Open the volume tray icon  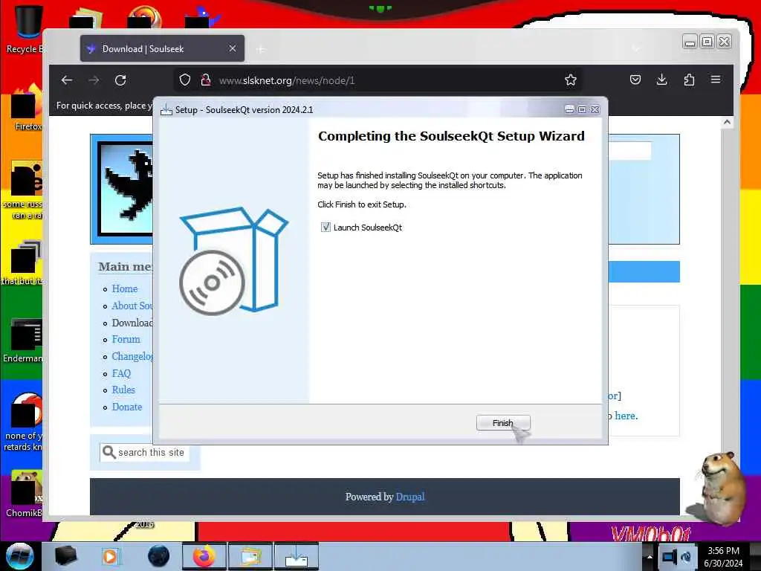coord(686,556)
